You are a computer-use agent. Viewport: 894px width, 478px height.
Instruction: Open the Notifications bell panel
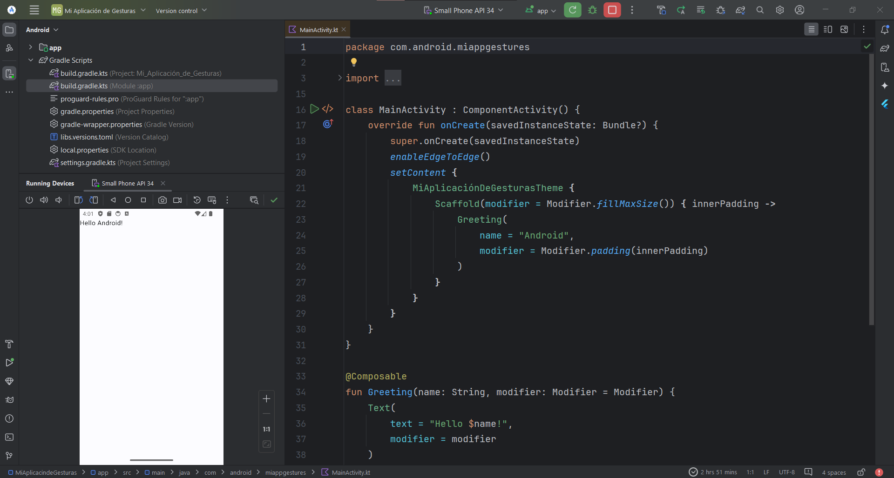click(x=885, y=30)
